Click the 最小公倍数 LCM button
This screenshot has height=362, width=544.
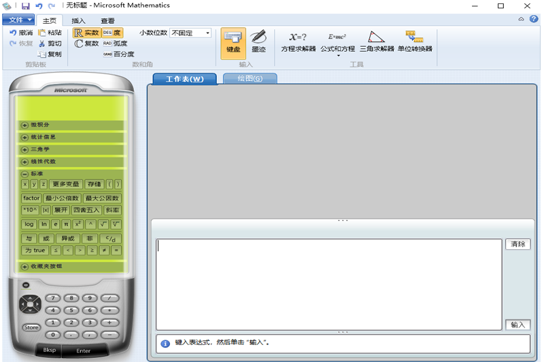coord(62,198)
